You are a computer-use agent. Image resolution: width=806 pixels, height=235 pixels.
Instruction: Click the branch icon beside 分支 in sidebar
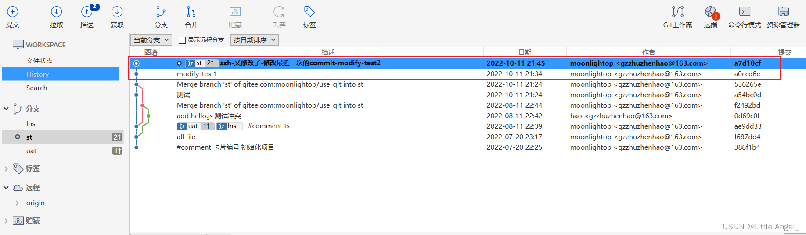point(18,109)
